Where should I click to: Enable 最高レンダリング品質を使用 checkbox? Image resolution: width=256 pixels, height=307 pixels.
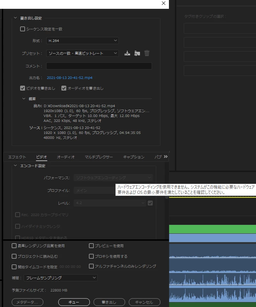[14, 246]
